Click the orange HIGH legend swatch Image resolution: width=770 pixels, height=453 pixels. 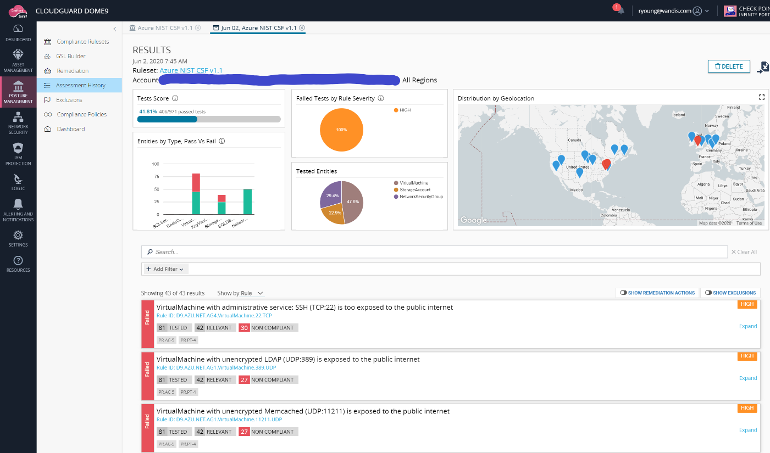click(x=396, y=110)
